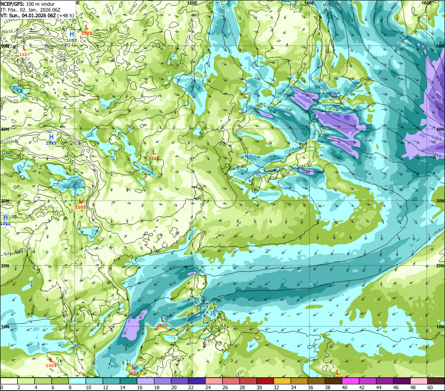Select the bright magenta 40–42 legend swatch
The image size is (445, 391).
(350, 381)
